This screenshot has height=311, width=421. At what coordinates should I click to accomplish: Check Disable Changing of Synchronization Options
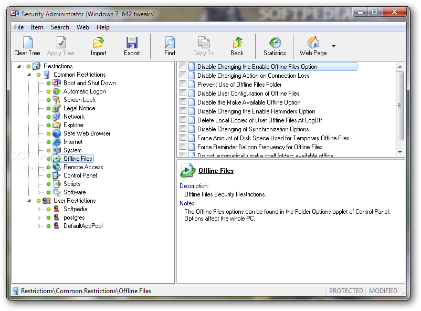(x=183, y=129)
